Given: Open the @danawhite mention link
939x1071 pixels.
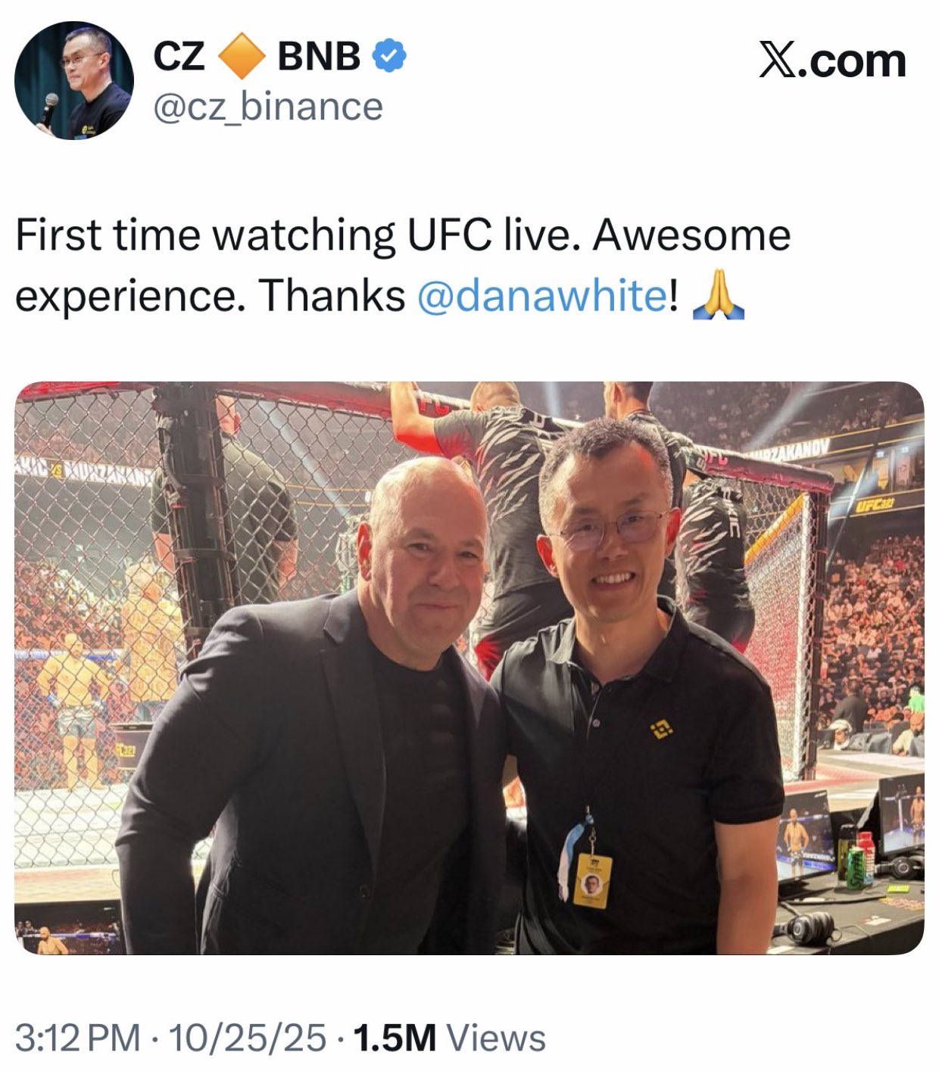Looking at the screenshot, I should 541,296.
